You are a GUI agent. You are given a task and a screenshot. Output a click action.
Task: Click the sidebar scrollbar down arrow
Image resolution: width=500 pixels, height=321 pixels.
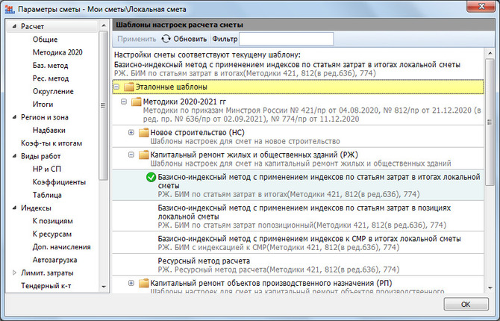click(x=104, y=287)
